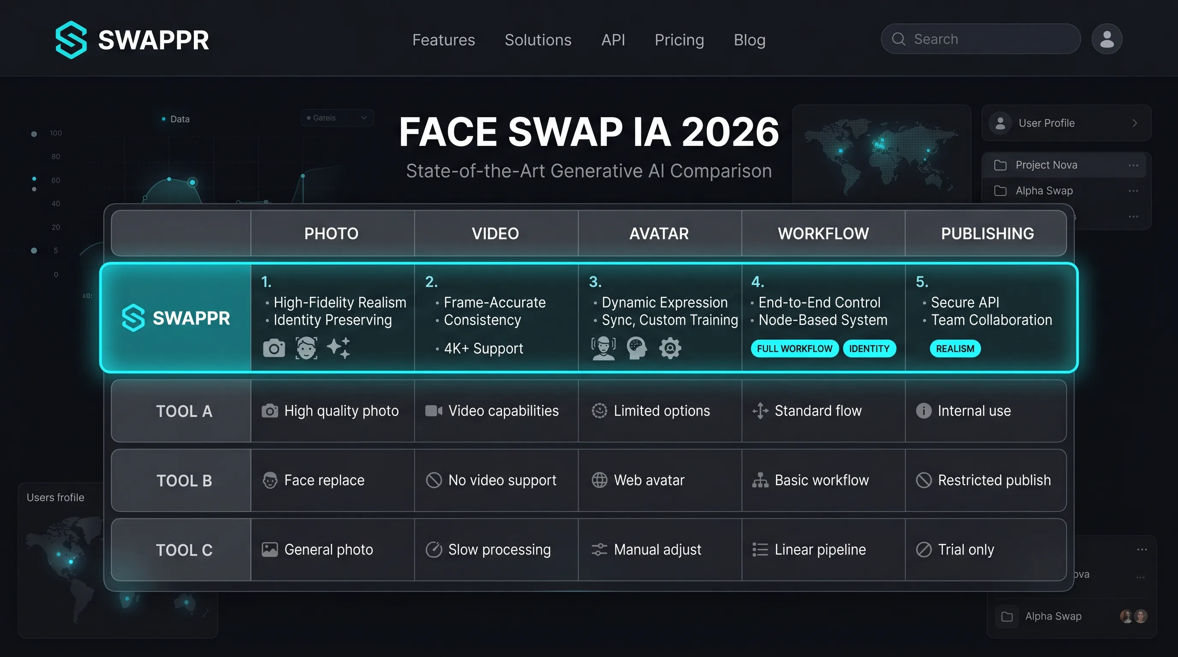Click the search magnifier icon
The width and height of the screenshot is (1178, 657).
[898, 39]
